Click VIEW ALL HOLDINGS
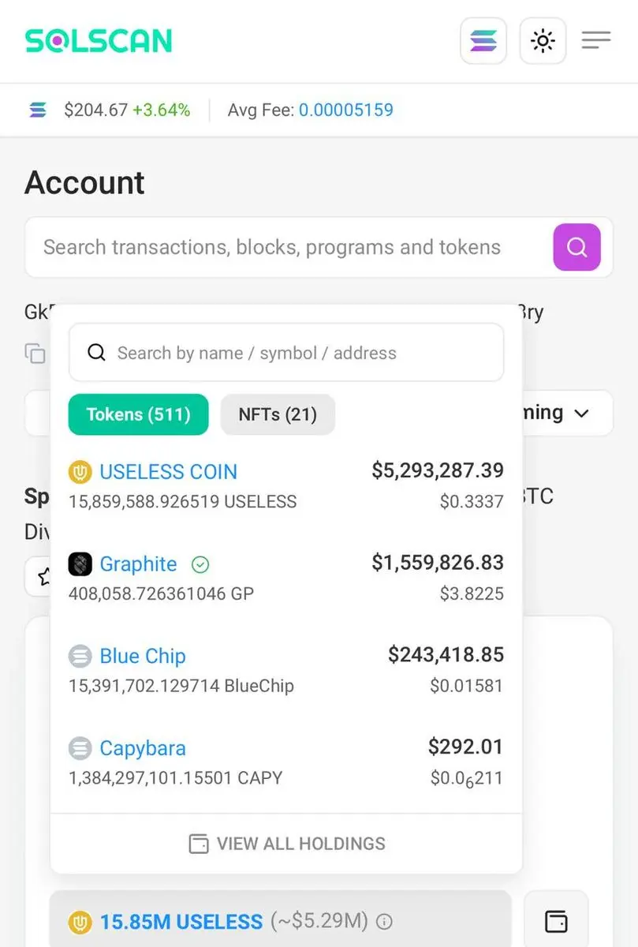This screenshot has height=947, width=638. (287, 844)
